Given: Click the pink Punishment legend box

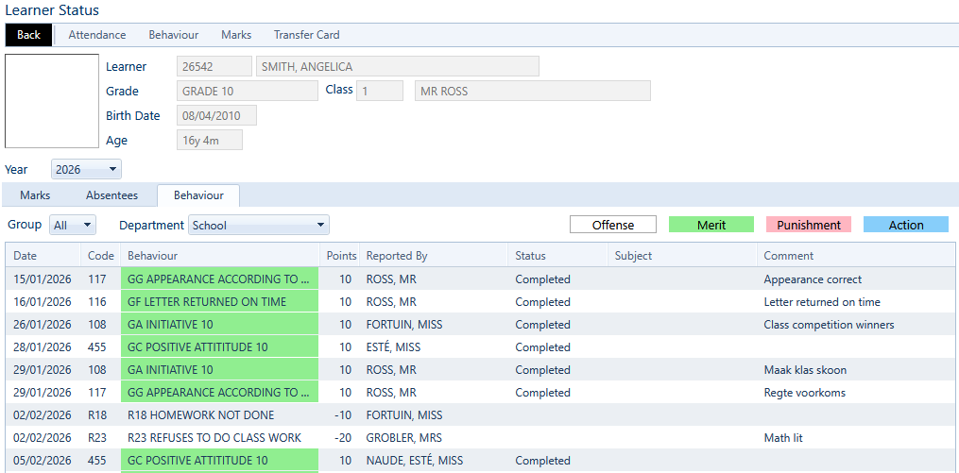Looking at the screenshot, I should [809, 225].
